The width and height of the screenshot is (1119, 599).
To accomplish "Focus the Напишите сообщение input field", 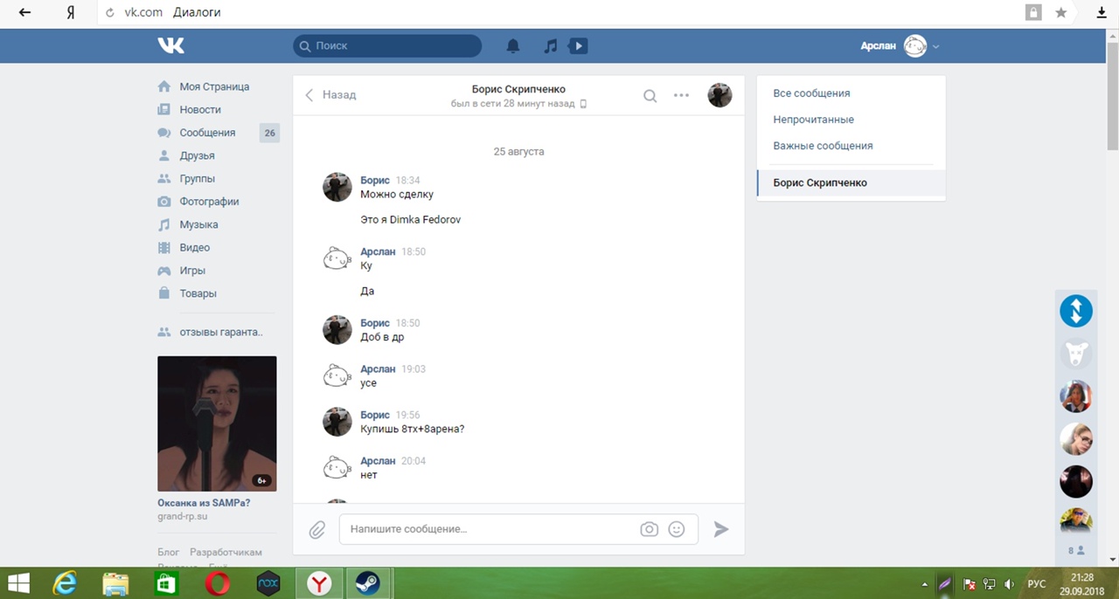I will (490, 529).
